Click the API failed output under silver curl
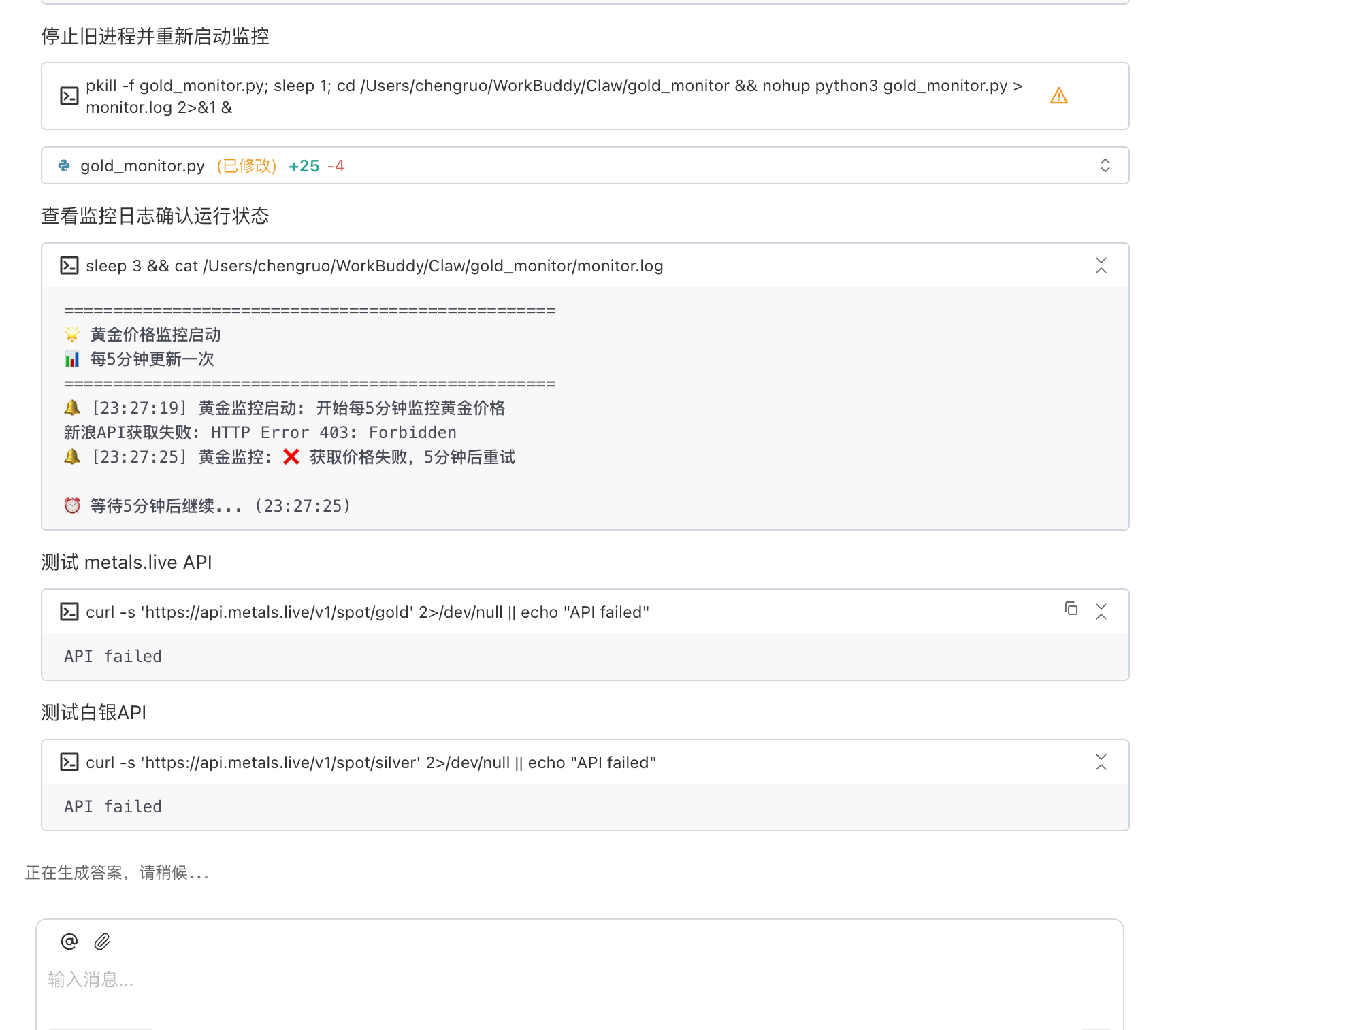Screen dimensions: 1349x1030 pos(113,807)
